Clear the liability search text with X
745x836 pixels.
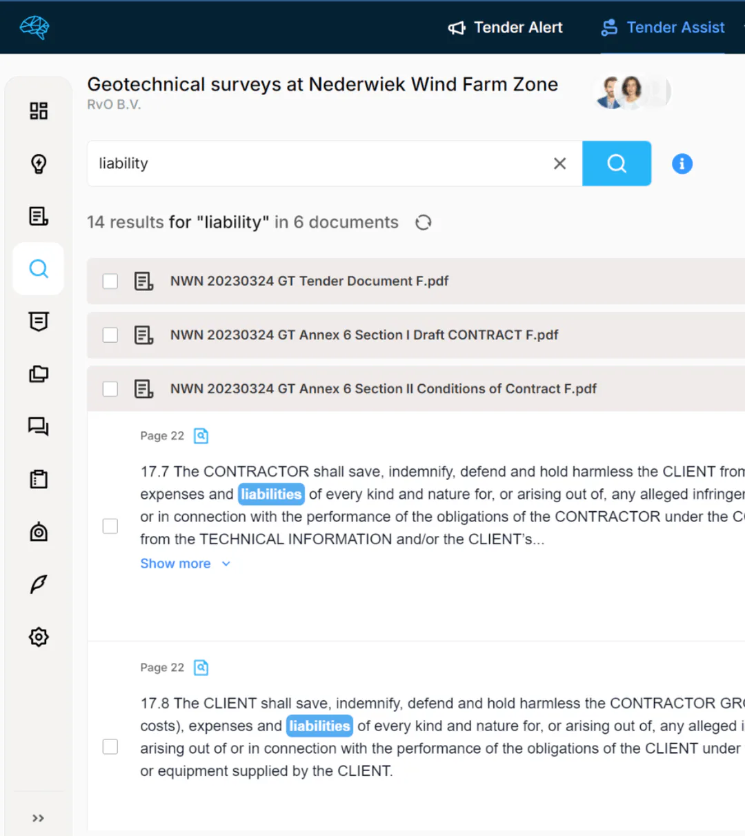[x=560, y=163]
